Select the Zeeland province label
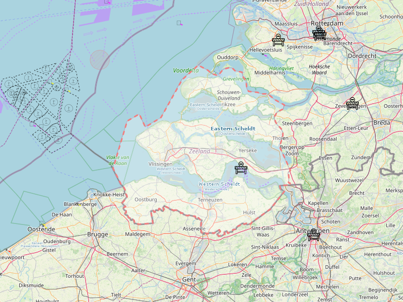 (199, 151)
